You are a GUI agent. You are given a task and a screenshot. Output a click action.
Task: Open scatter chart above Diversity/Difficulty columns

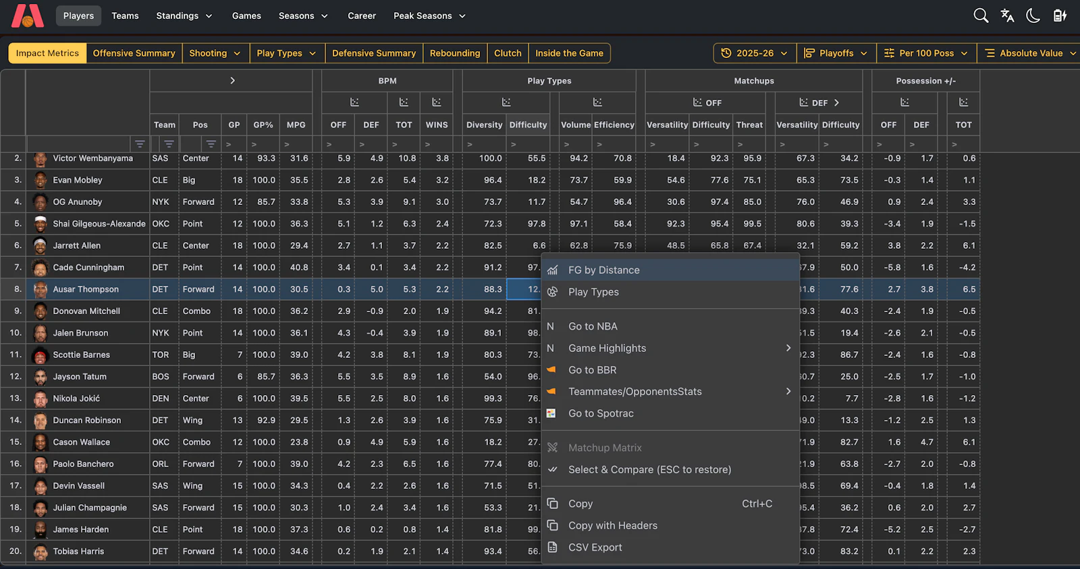(506, 102)
